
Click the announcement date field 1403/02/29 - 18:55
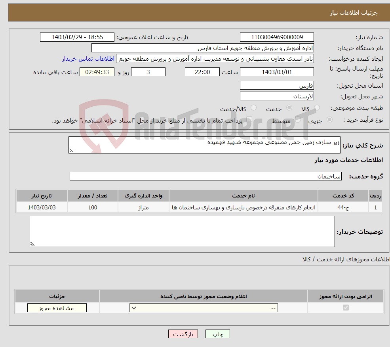click(x=77, y=37)
